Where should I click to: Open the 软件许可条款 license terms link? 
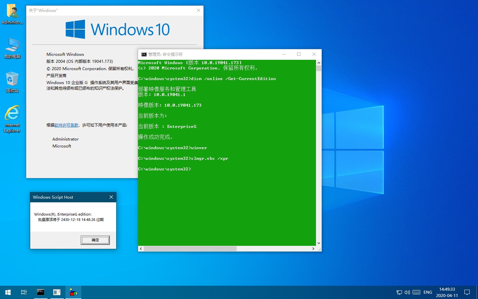click(66, 125)
